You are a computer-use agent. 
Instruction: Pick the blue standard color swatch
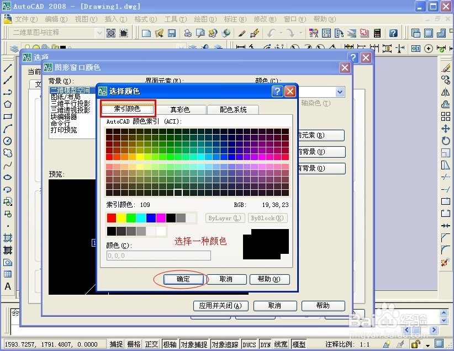click(151, 218)
